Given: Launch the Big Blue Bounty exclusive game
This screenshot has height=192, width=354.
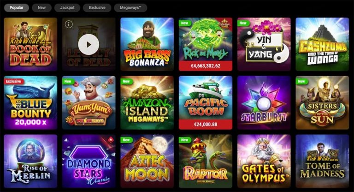Looking at the screenshot, I should pyautogui.click(x=30, y=102).
